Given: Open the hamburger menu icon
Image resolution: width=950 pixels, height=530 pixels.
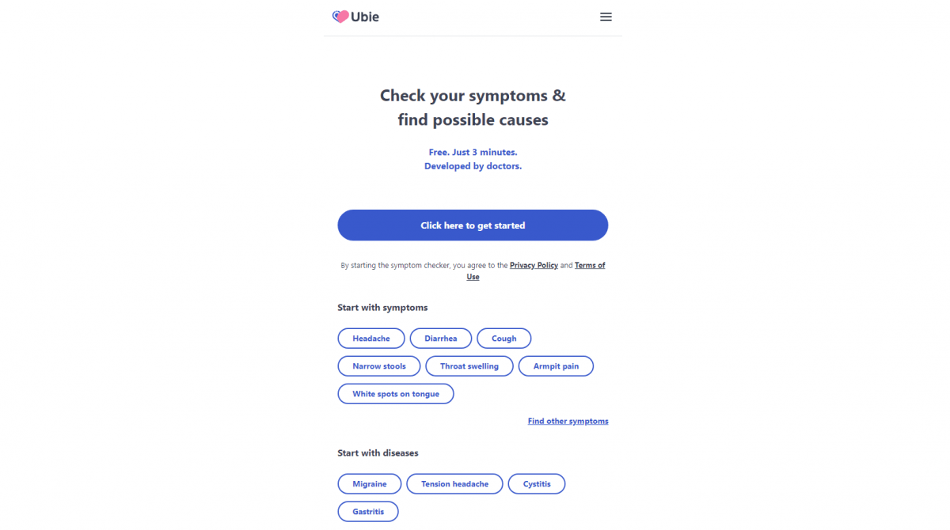Looking at the screenshot, I should tap(606, 17).
